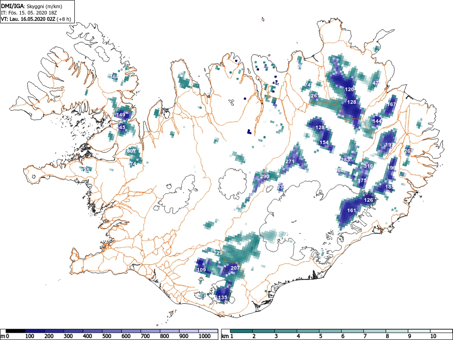Click the visibility value 207 in the south

click(235, 268)
